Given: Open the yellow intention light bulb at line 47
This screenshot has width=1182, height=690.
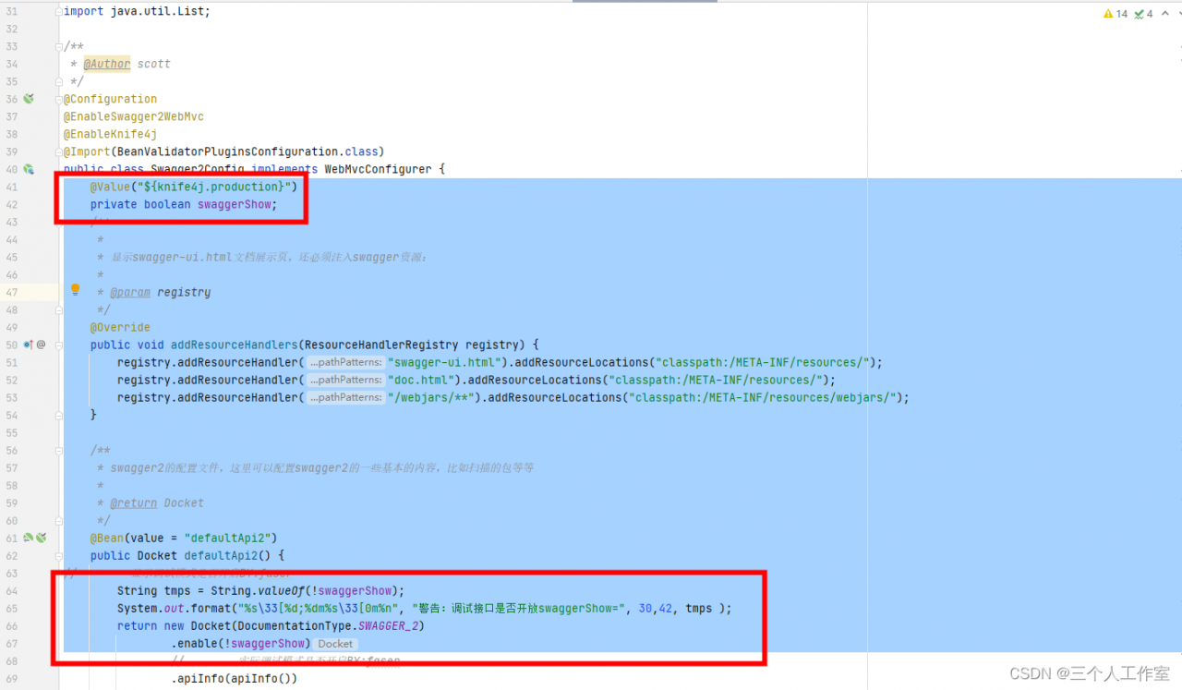Looking at the screenshot, I should coord(76,290).
